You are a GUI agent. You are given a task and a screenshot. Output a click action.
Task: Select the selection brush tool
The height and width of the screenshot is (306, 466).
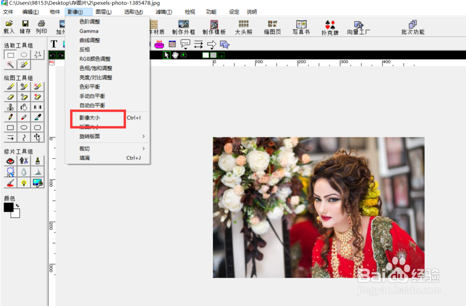[x=24, y=65]
